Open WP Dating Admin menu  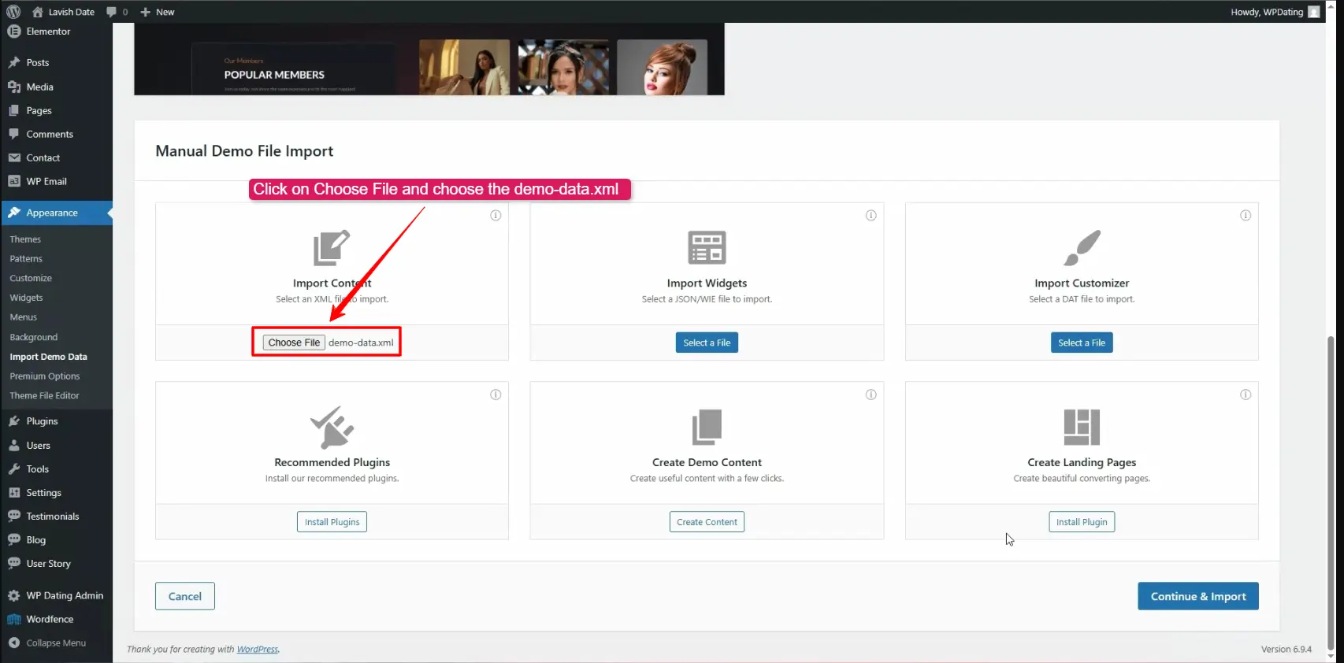(65, 596)
